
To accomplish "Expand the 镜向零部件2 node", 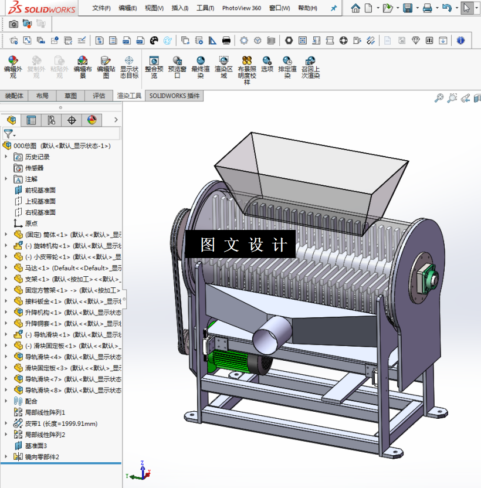I will coord(6,456).
